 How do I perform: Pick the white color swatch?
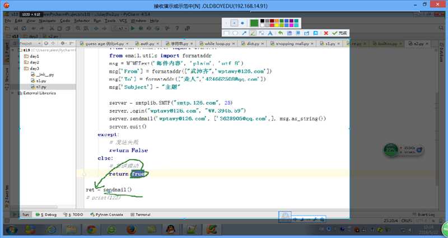click(262, 25)
